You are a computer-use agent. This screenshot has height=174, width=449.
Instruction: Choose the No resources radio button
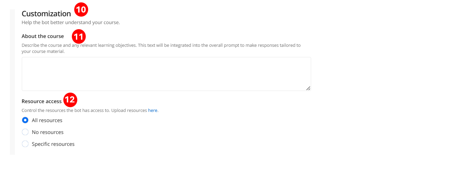click(25, 132)
